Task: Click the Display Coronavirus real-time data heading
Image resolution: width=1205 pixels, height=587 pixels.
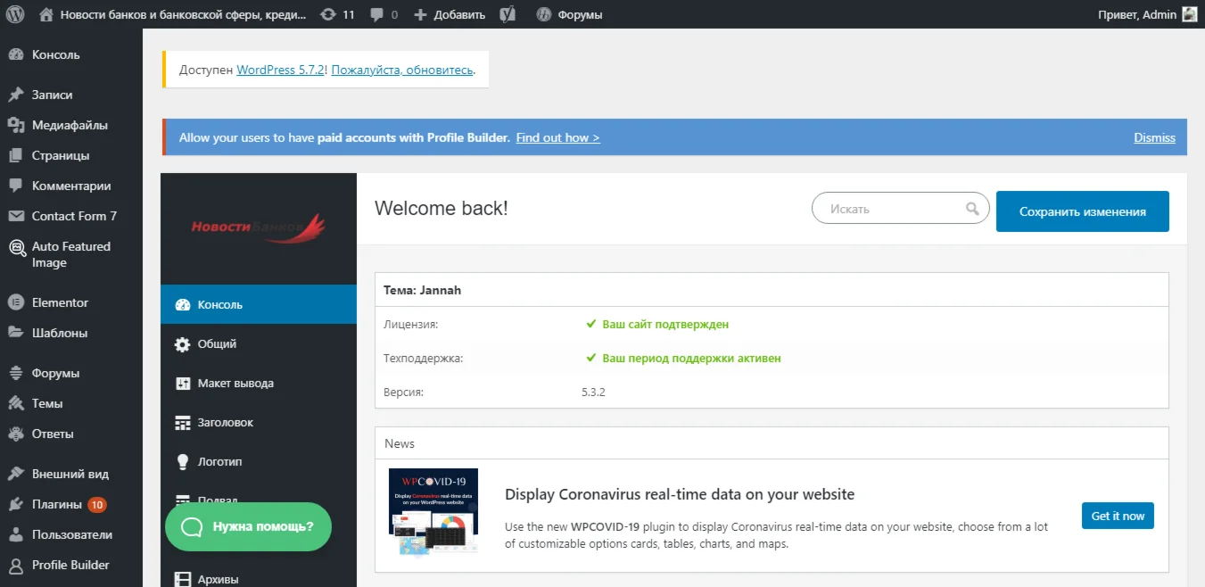Action: (680, 494)
